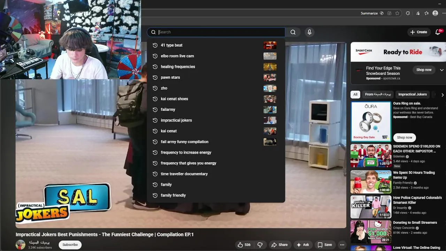
Task: Click history clock icon beside 'family'
Action: (x=155, y=184)
